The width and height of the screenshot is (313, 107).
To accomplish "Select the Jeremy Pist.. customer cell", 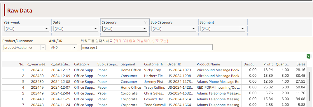I will [x=155, y=81].
